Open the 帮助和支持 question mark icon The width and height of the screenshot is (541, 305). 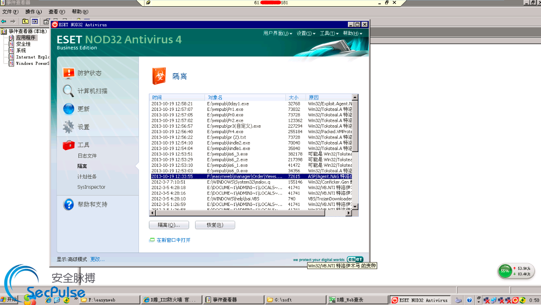[x=68, y=204]
